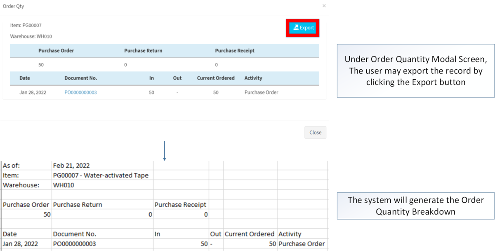Open the PO0000000003 purchase order link
This screenshot has height=251, width=495.
coord(81,92)
